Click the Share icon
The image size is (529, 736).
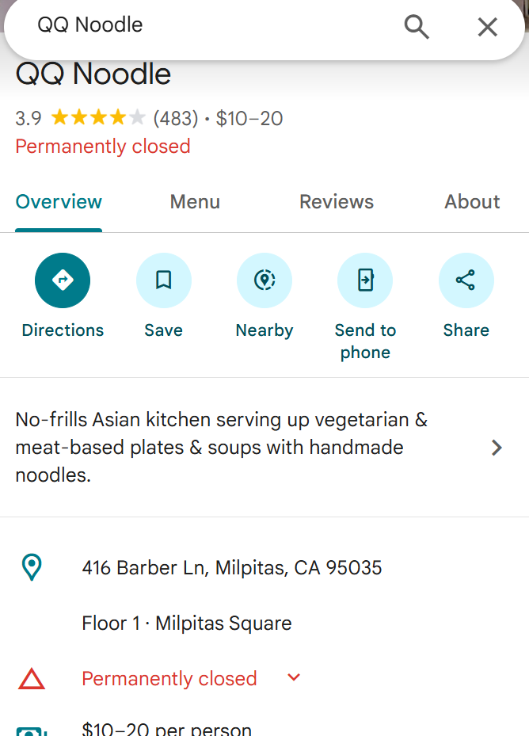[466, 280]
